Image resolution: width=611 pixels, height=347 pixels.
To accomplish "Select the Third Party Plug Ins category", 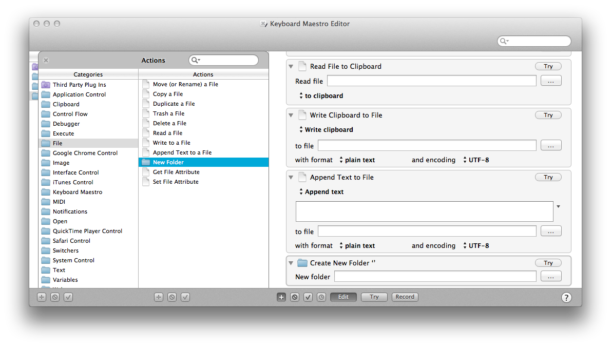I will (88, 85).
